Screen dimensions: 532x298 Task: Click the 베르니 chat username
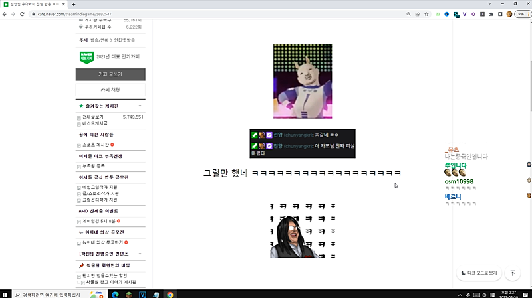(x=453, y=196)
